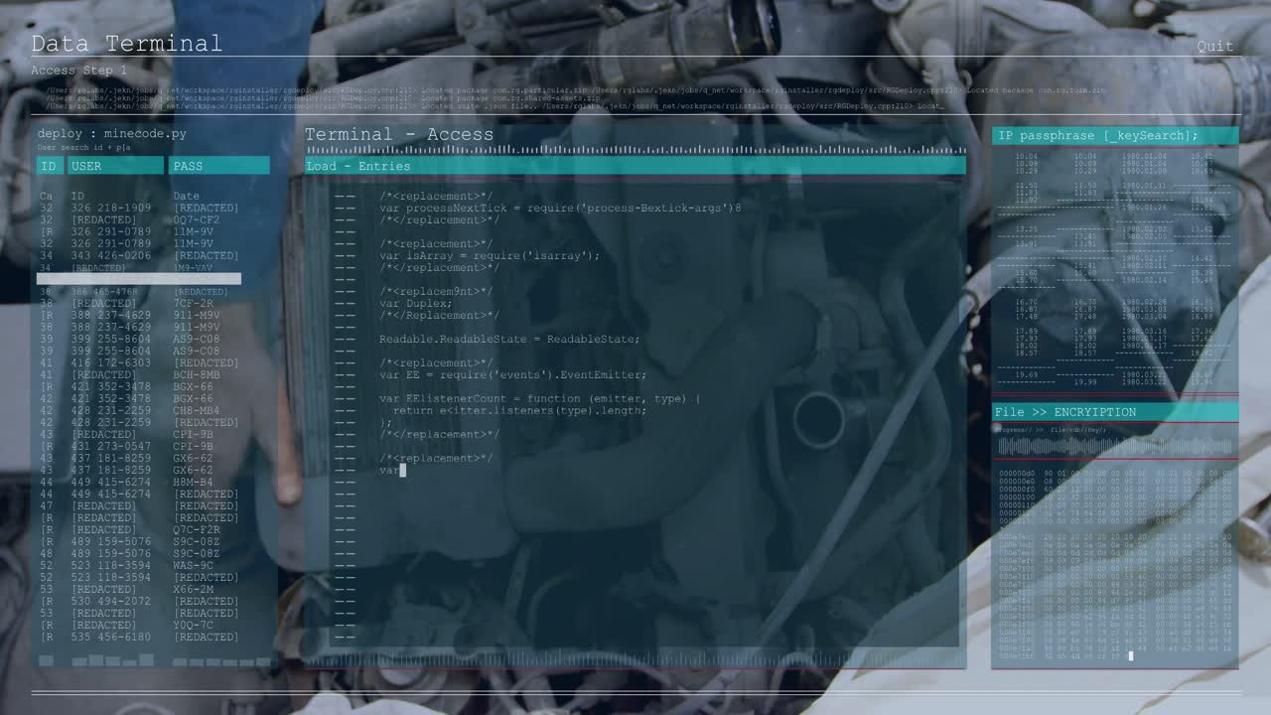
Task: Click the Quit button
Action: point(1214,46)
